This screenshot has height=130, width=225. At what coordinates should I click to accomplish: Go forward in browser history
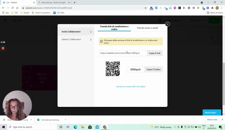click(8, 8)
